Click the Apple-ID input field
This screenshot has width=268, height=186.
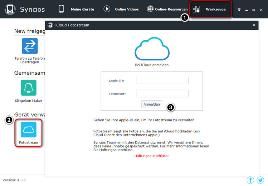162,80
